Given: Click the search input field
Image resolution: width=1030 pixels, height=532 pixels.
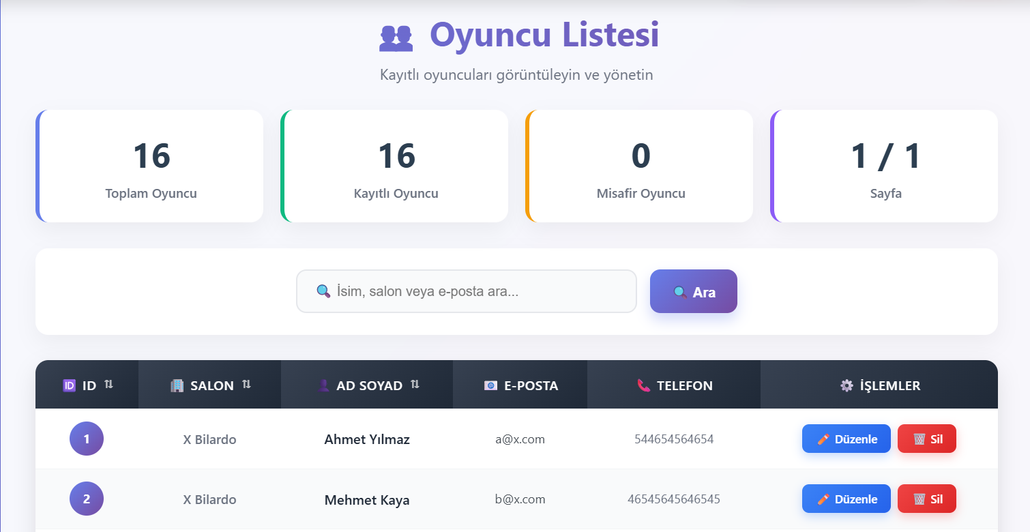Looking at the screenshot, I should click(466, 291).
